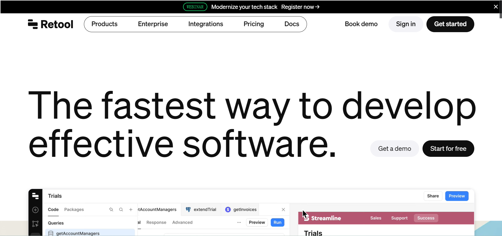Screen dimensions: 502x236
Task: Switch to the Packages tab
Action: point(74,210)
